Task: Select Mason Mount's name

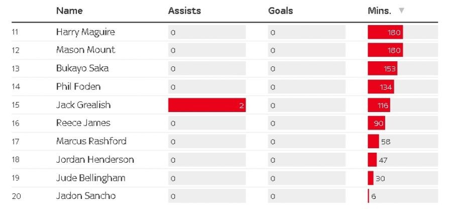Action: (85, 50)
